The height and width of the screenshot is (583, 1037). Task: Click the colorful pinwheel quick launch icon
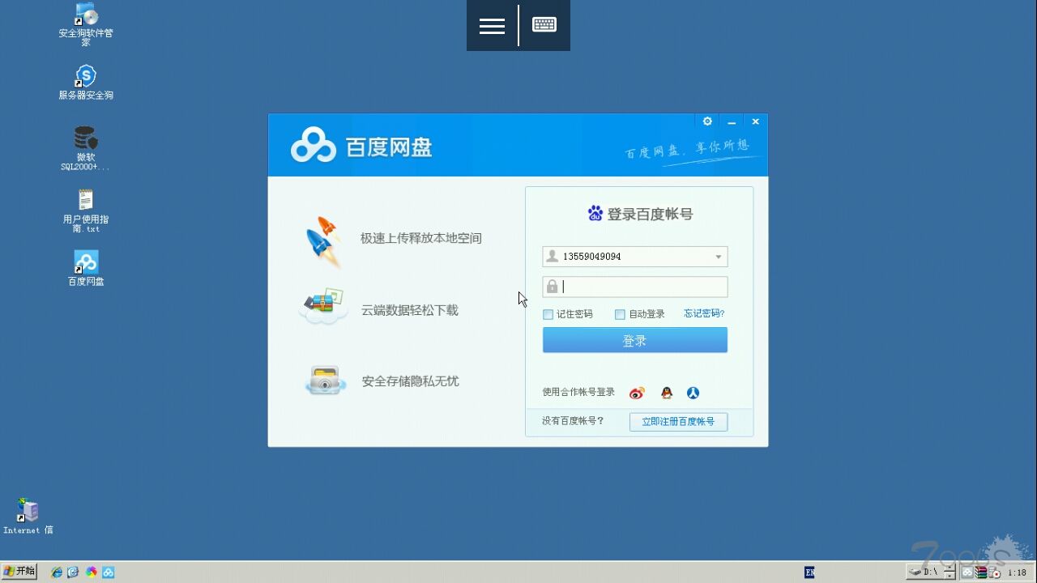pyautogui.click(x=91, y=572)
